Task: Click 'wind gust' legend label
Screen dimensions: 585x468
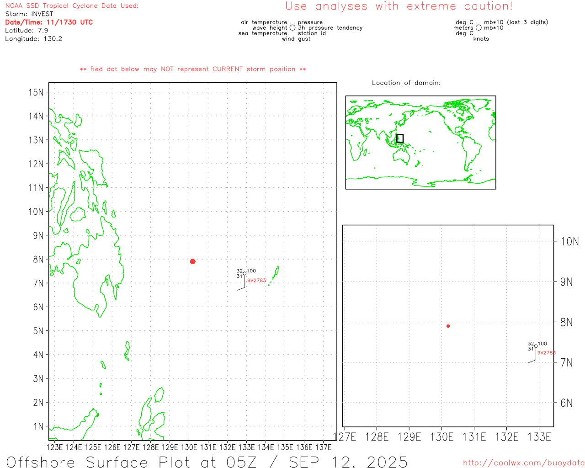Action: point(296,39)
